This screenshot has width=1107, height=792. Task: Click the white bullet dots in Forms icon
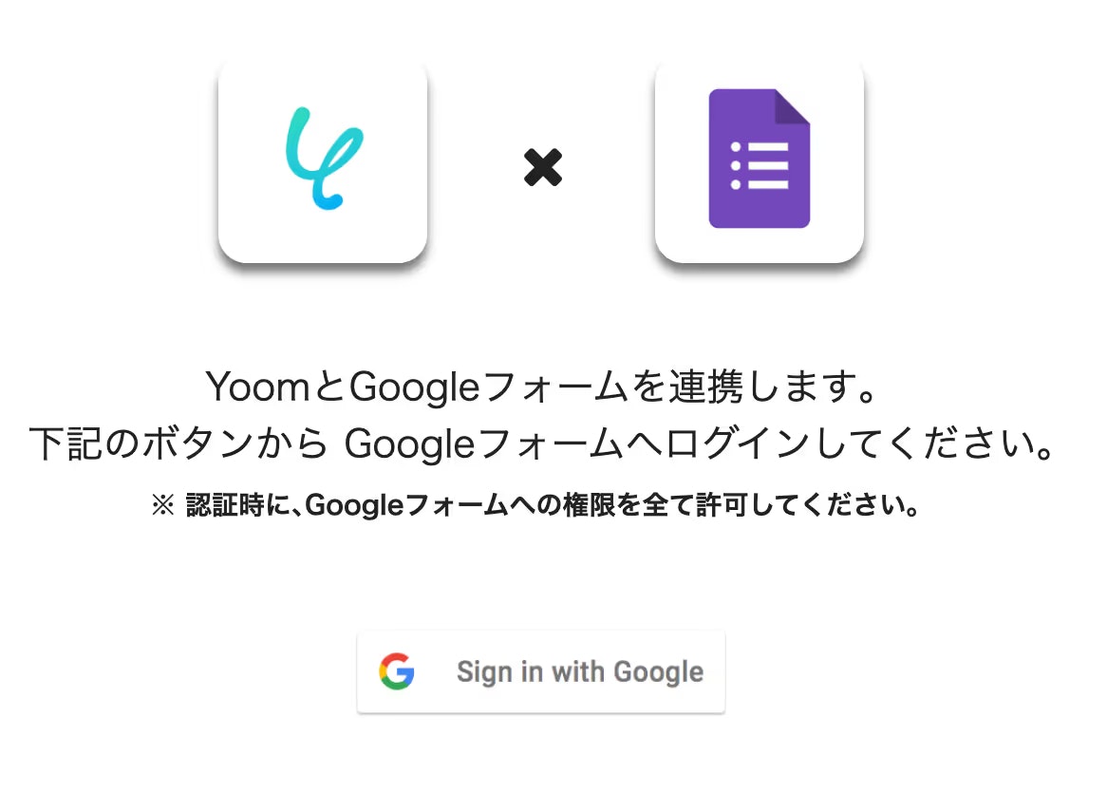click(x=736, y=166)
